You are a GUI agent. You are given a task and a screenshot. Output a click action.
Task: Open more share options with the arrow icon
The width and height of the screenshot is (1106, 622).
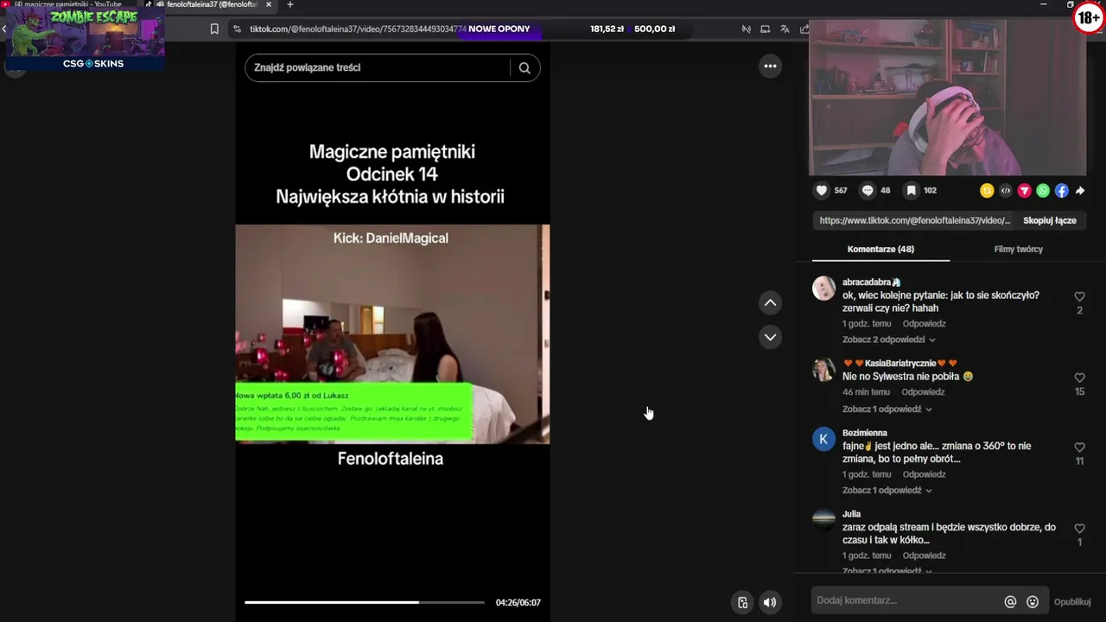tap(1080, 190)
